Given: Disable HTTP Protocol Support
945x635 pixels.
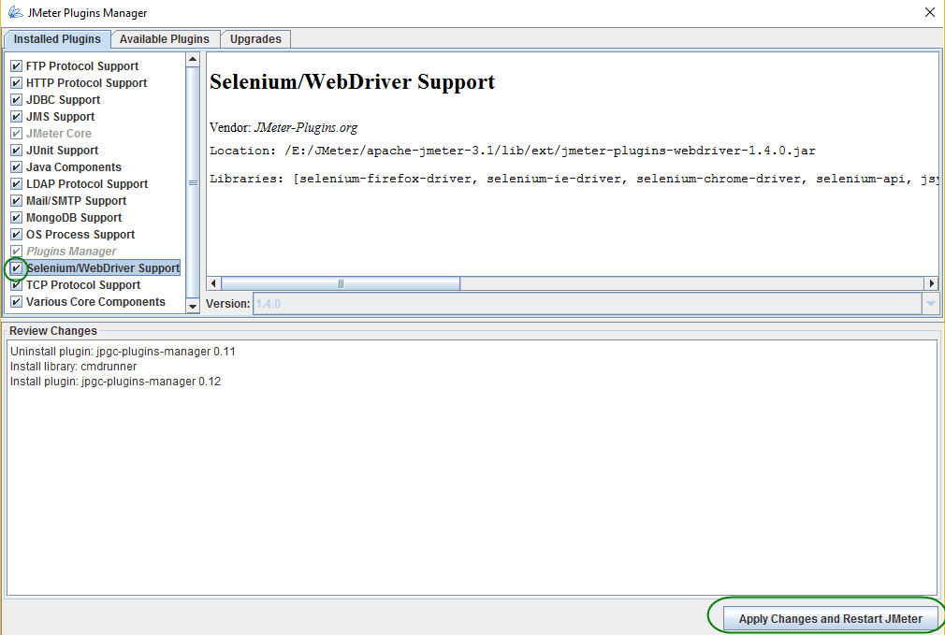Looking at the screenshot, I should (16, 82).
